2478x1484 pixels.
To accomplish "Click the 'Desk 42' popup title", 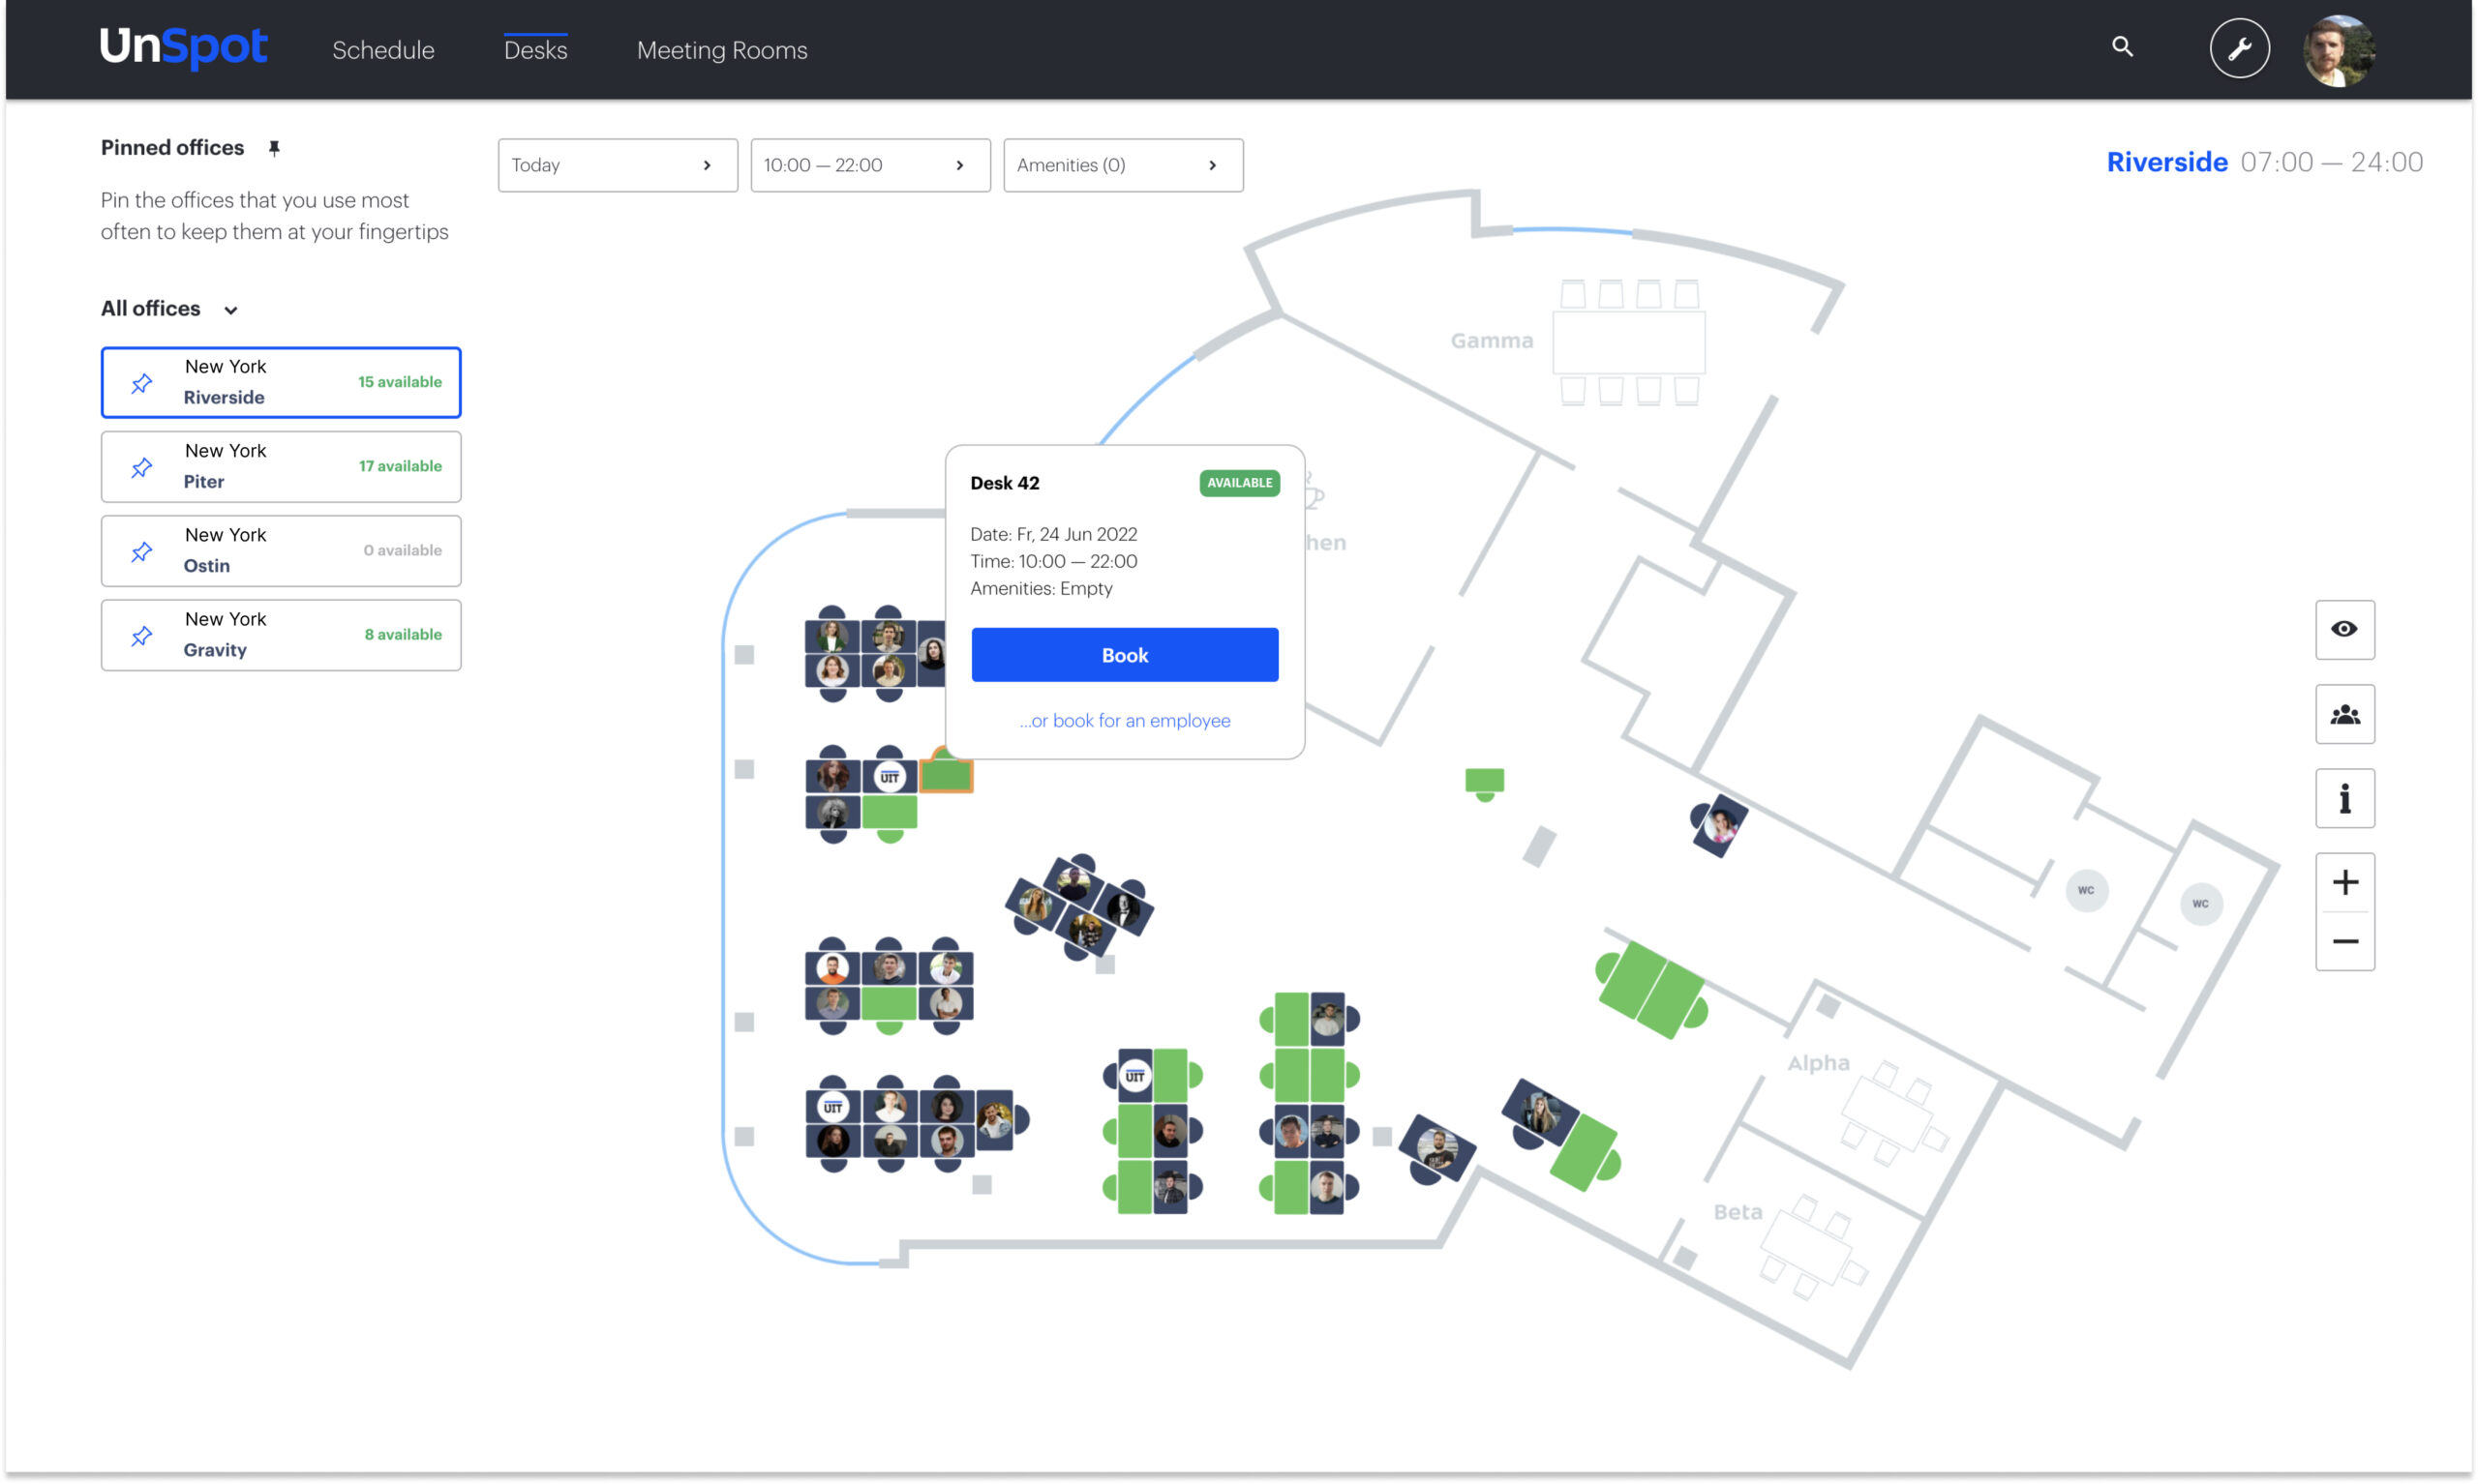I will tap(1005, 483).
